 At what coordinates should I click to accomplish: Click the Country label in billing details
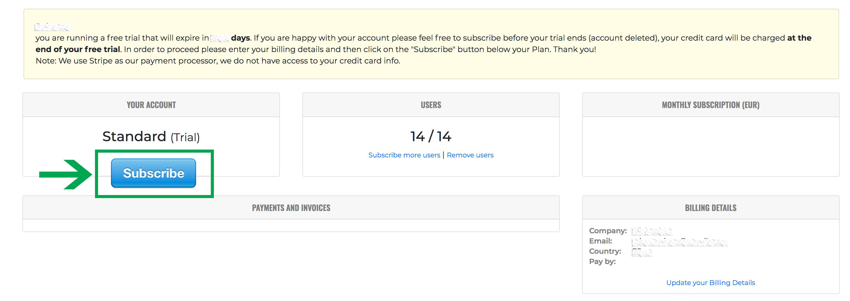coord(605,251)
